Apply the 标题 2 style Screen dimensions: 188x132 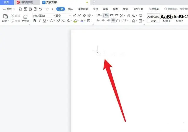[x=179, y=18]
